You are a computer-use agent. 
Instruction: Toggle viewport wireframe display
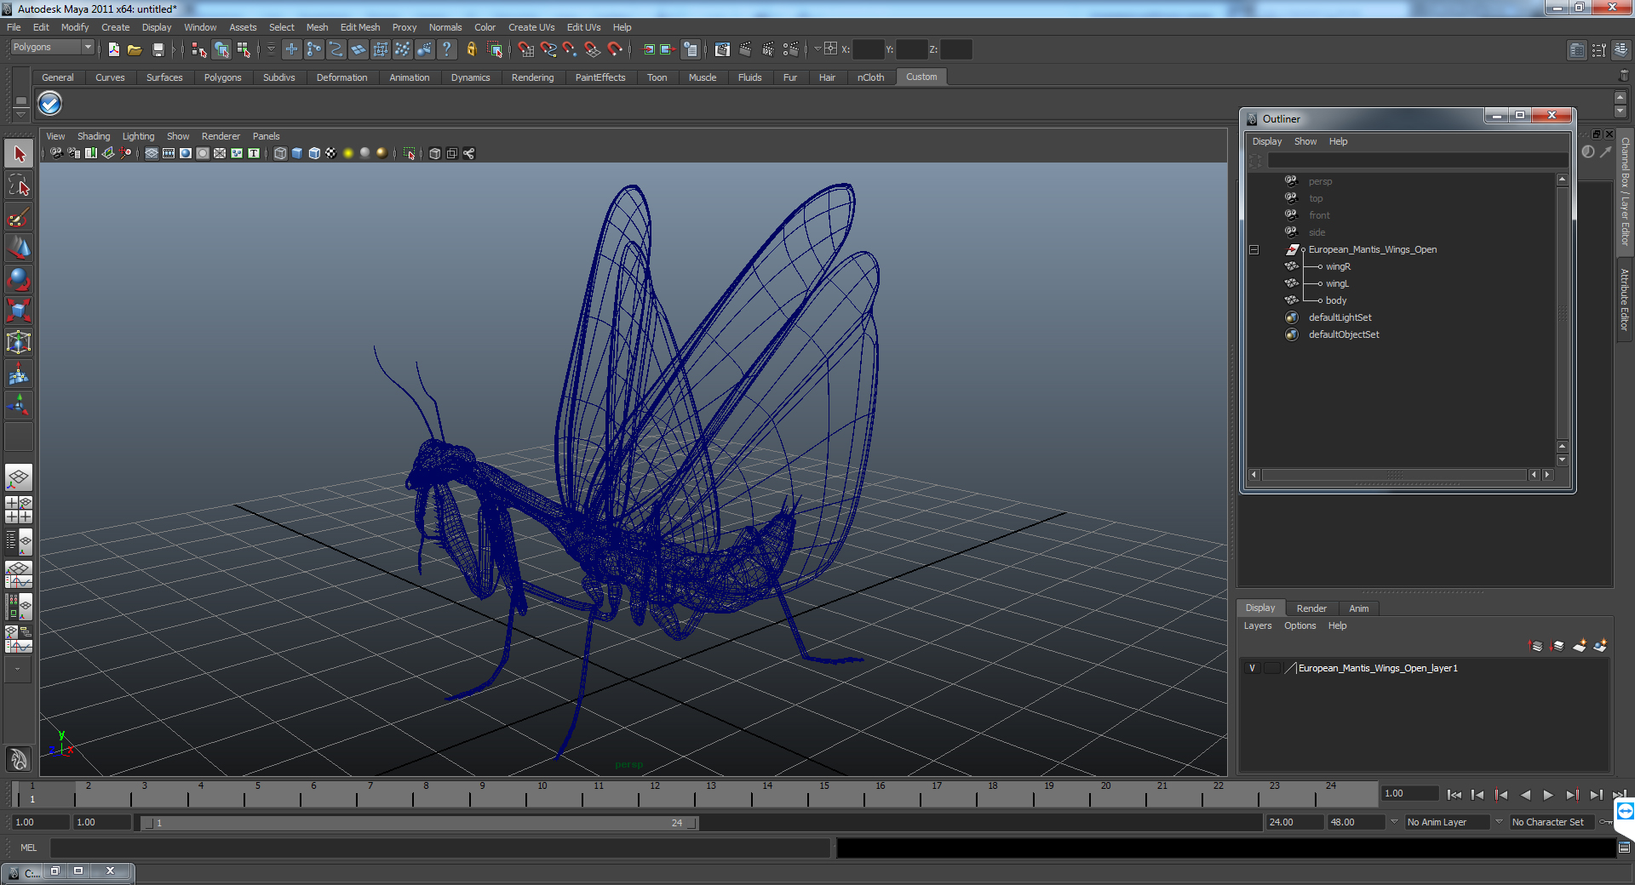(280, 153)
